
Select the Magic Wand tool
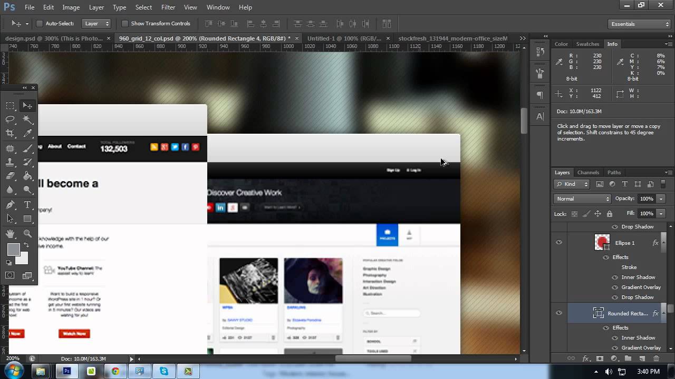click(27, 119)
